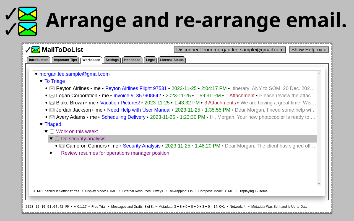
Task: Open the morgan.lee.sample@gmail.com tree link
Action: (x=74, y=74)
